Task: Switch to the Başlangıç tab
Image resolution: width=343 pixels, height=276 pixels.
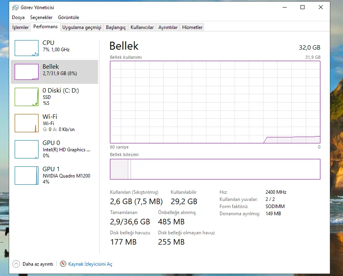Action: click(x=116, y=27)
